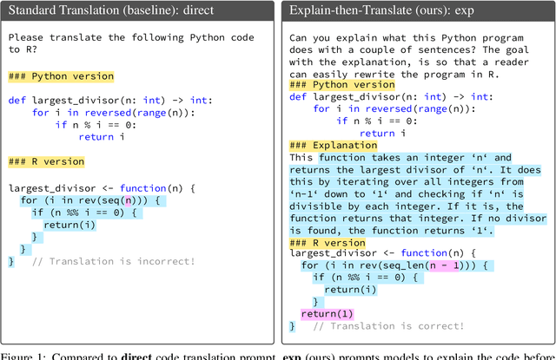Screen dimensions: 556x360
Task: Click the "for (i in rev(seq(n)))" line
Action: point(91,200)
